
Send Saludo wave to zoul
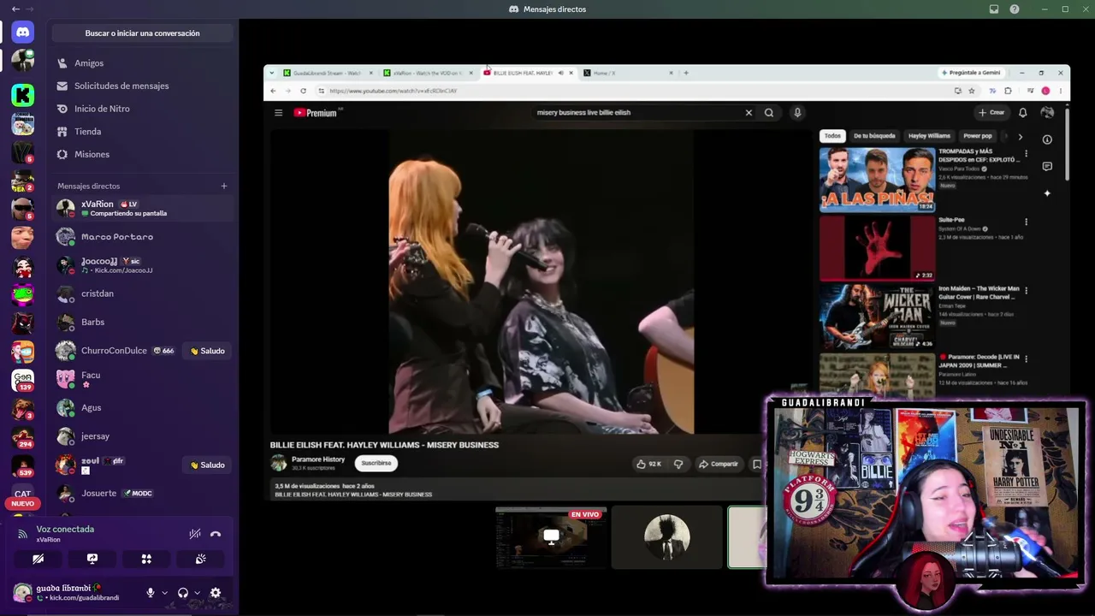pyautogui.click(x=207, y=465)
